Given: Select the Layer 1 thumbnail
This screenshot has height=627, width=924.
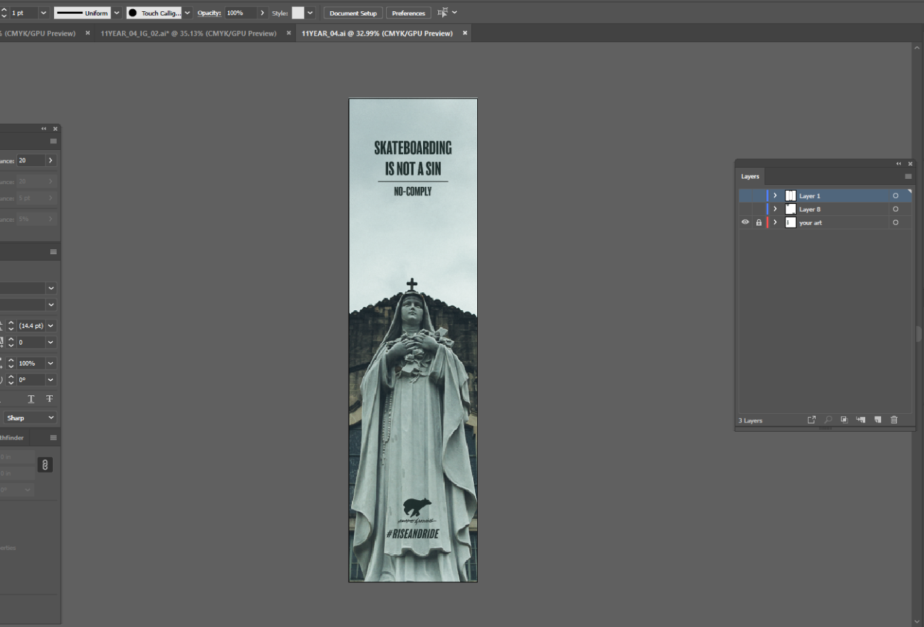Looking at the screenshot, I should point(790,195).
